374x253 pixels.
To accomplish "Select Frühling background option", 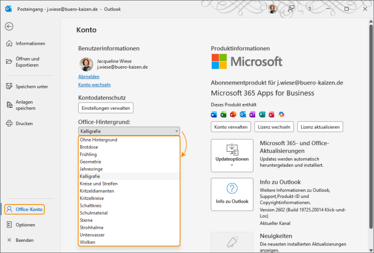I will pos(129,155).
